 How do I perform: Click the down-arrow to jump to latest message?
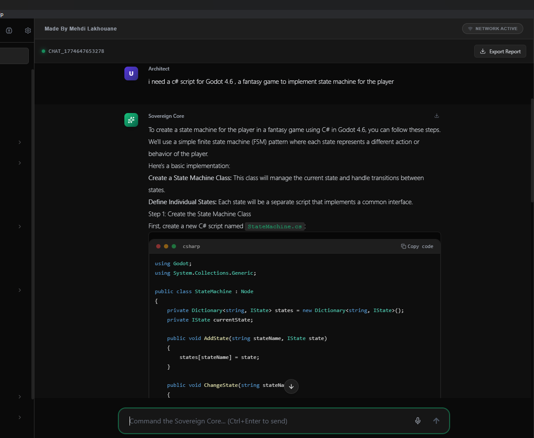click(x=291, y=386)
